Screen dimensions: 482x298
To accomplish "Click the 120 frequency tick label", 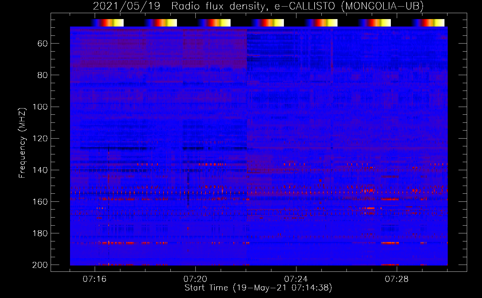I will coord(40,139).
